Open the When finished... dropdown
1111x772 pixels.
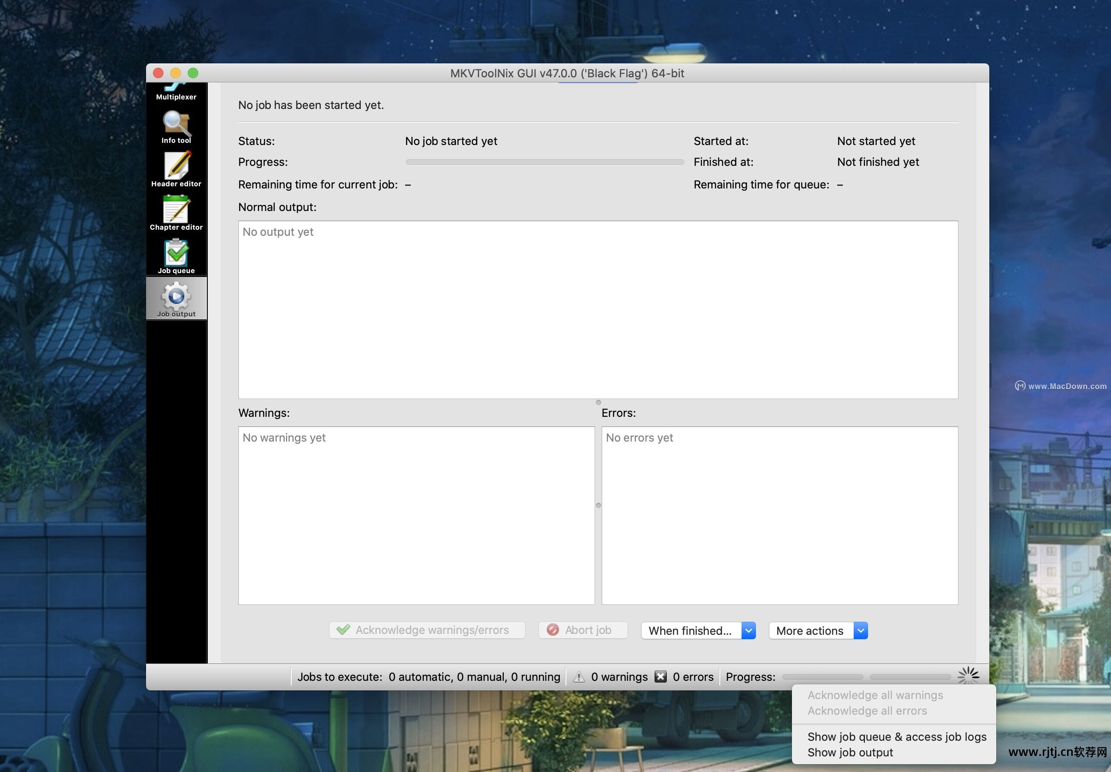point(698,630)
